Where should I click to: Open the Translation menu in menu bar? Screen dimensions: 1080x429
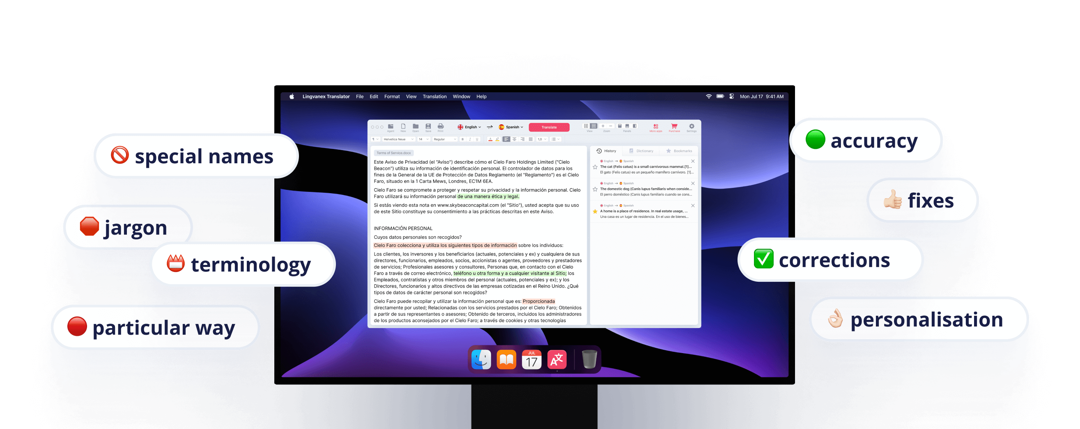(434, 97)
